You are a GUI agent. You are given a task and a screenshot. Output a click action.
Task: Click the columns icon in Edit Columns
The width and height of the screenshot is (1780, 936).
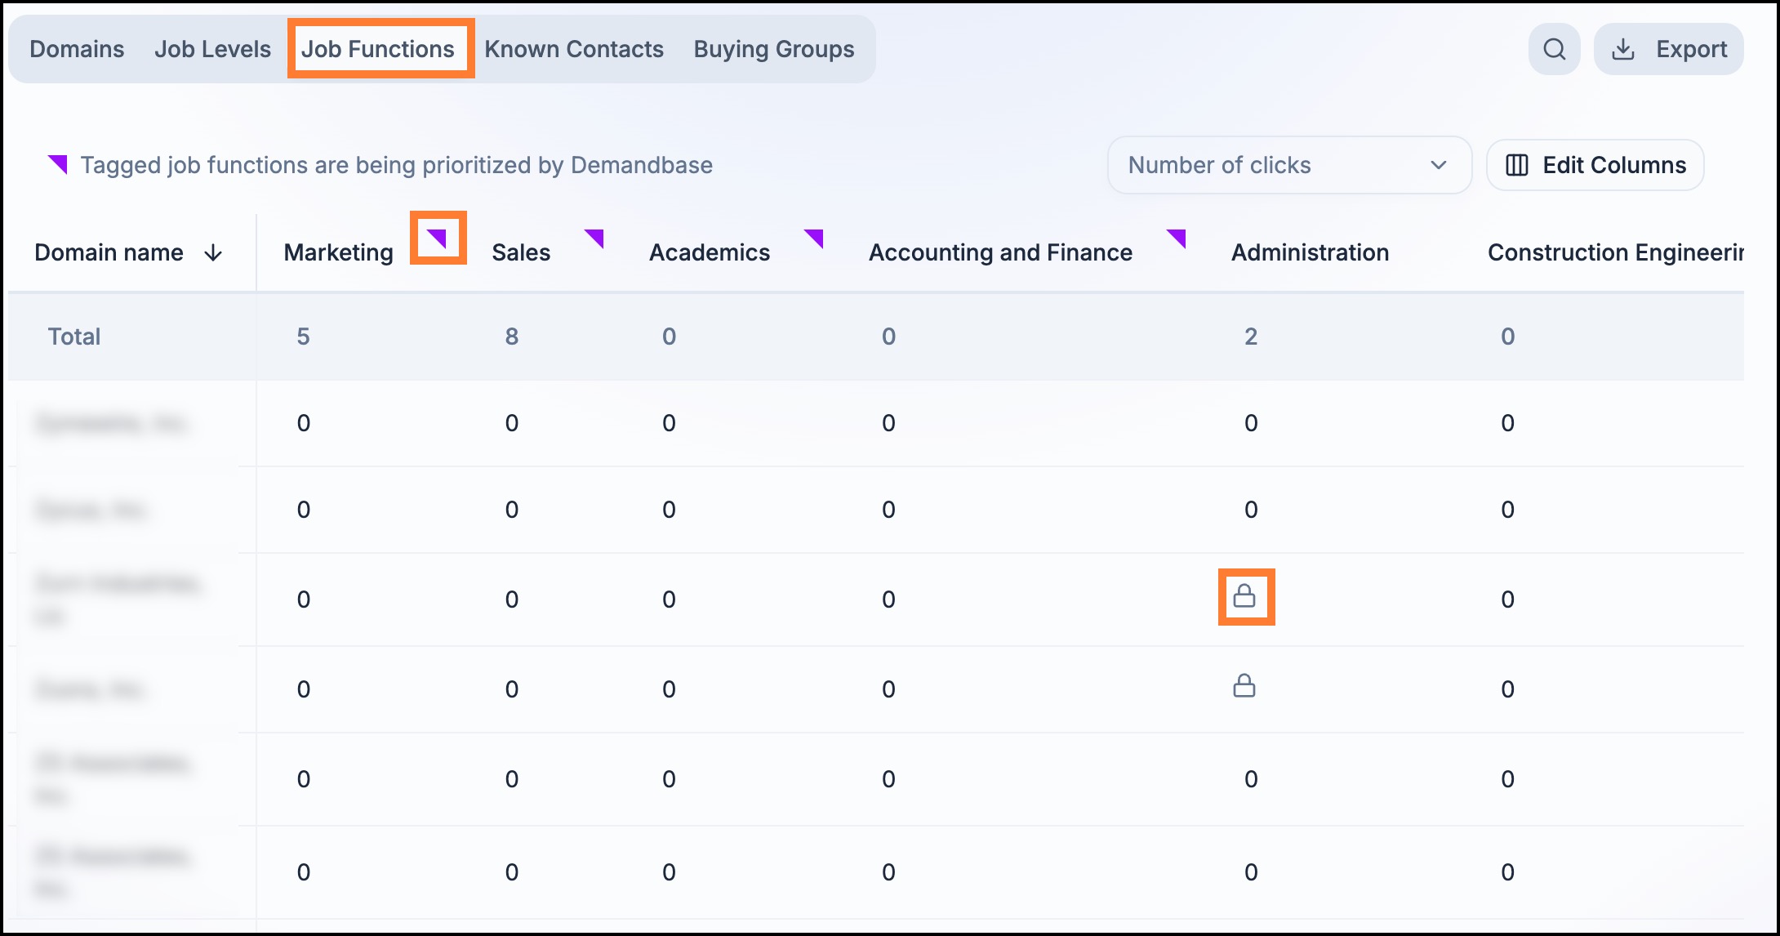(x=1517, y=165)
